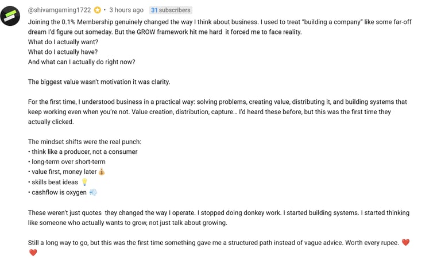
Task: Click the wind emoji after "cashflow is oxygen"
Action: click(x=93, y=192)
